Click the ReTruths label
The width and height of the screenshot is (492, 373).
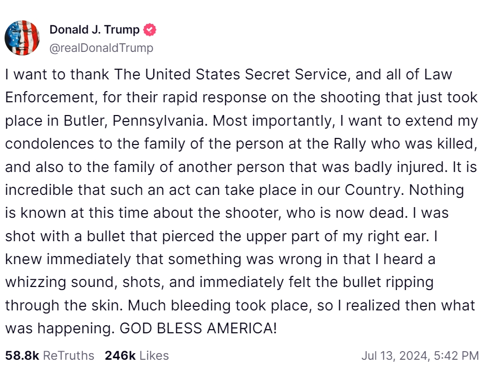(x=68, y=356)
